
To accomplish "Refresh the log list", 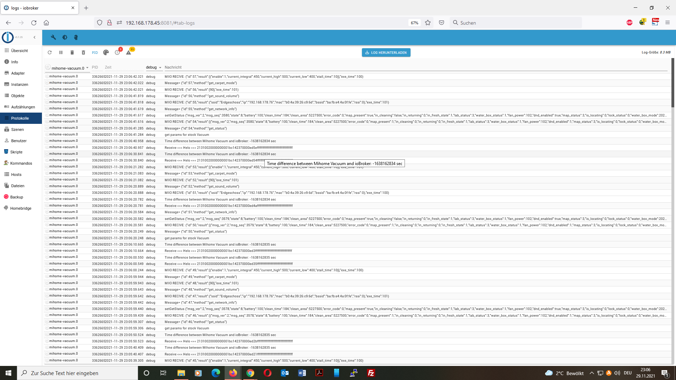I will click(50, 52).
